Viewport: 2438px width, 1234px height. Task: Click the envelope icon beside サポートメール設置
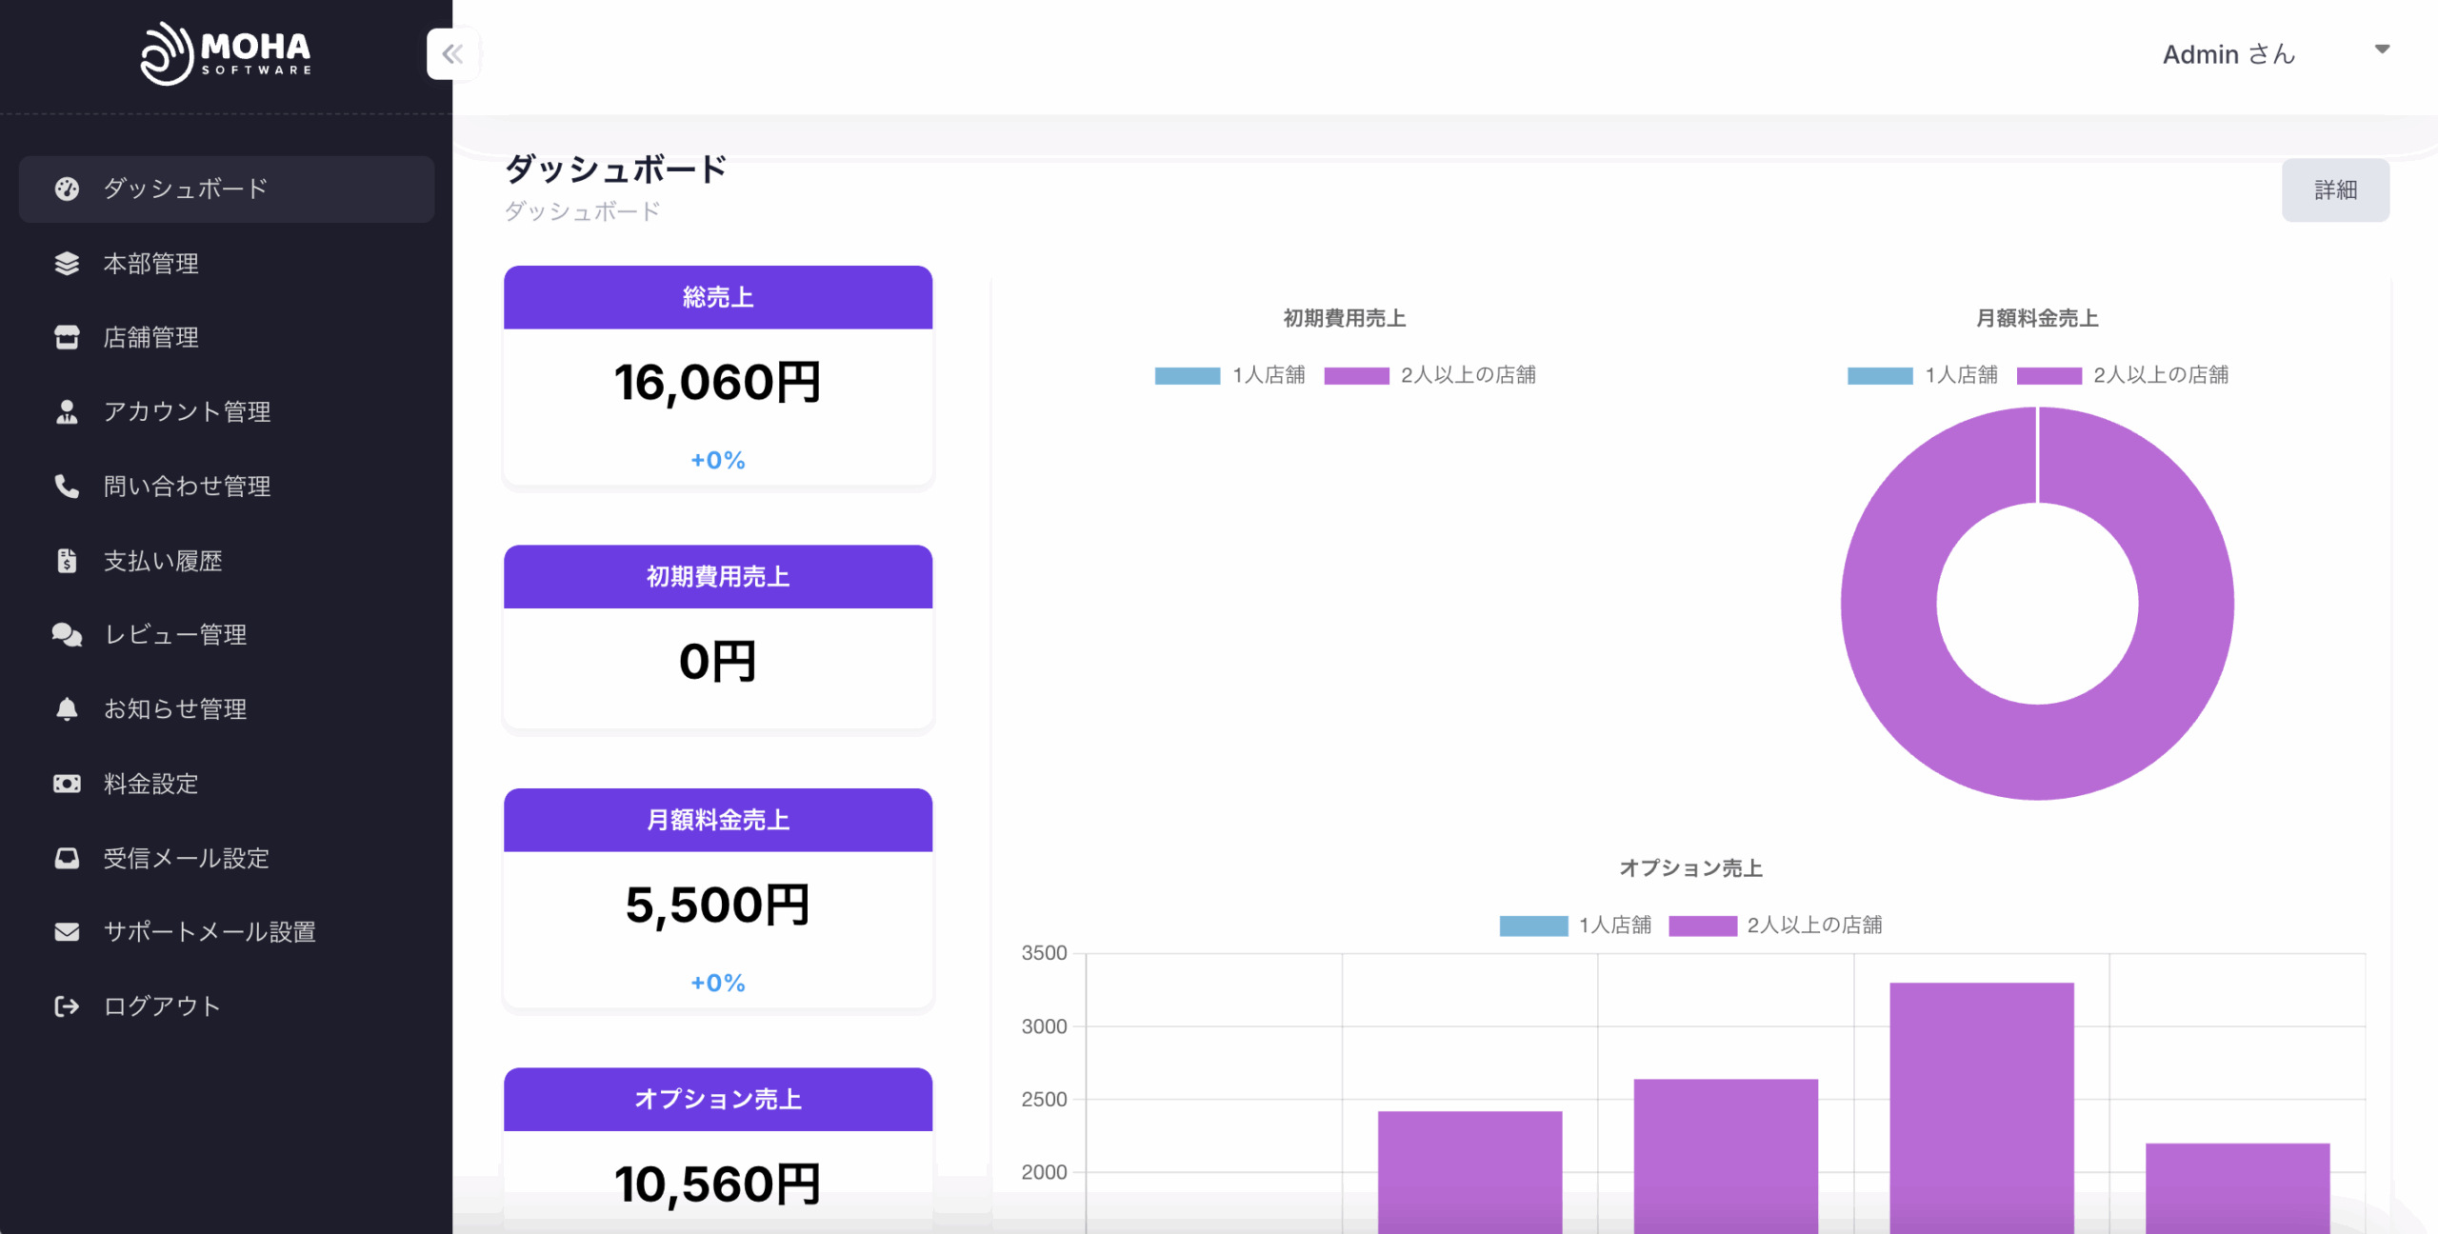pyautogui.click(x=67, y=931)
